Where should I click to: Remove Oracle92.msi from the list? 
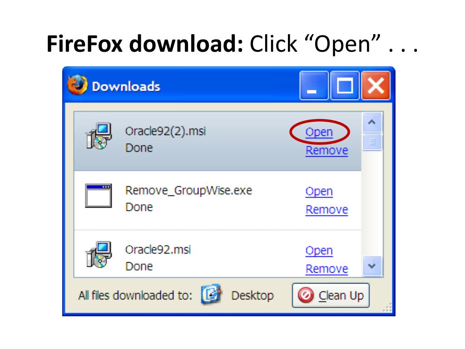point(327,269)
